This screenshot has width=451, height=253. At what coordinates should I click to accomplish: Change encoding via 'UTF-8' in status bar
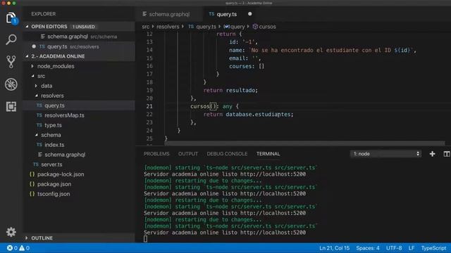point(394,248)
